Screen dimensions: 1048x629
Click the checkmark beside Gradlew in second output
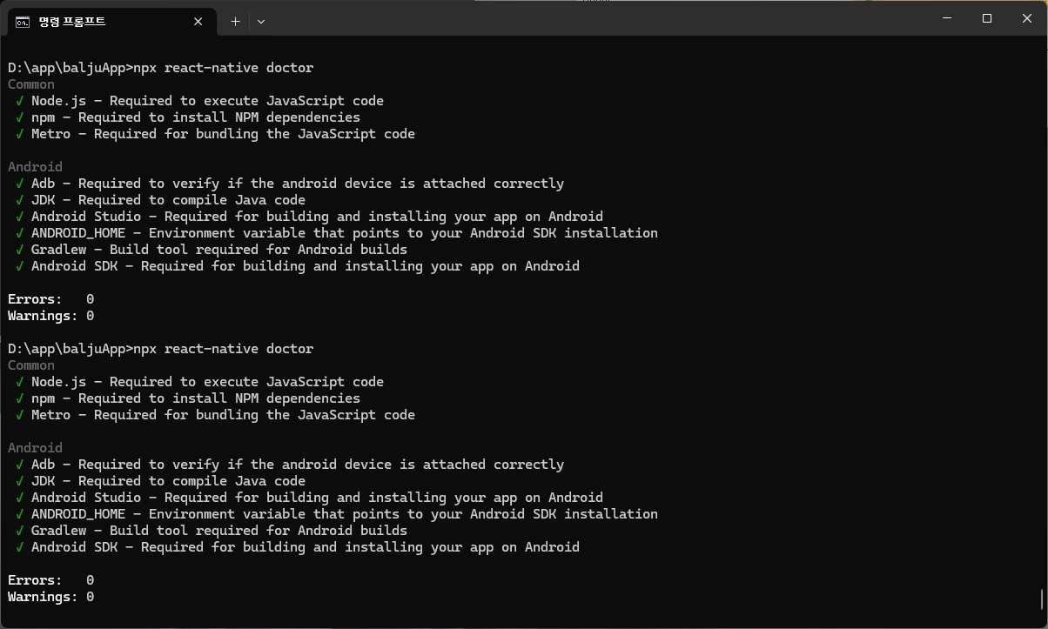[x=19, y=531]
